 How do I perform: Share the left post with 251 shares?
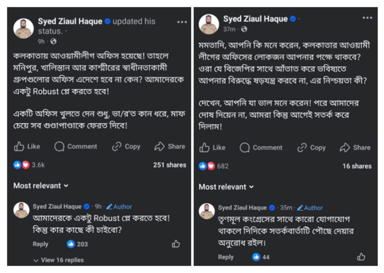pos(170,147)
